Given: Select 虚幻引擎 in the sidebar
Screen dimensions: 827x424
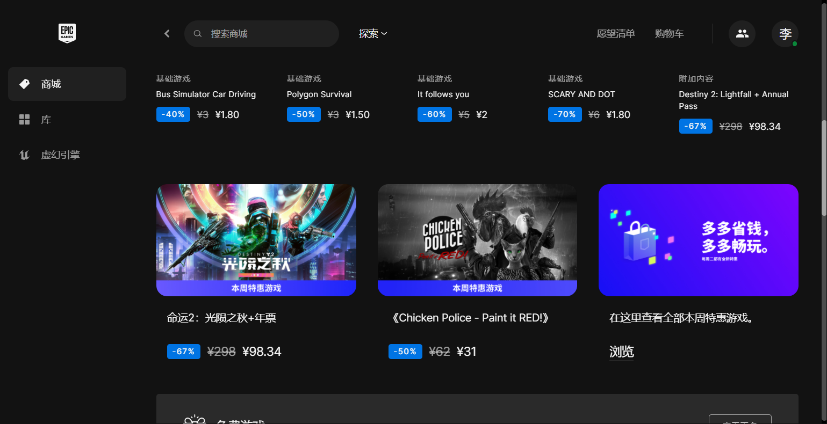Looking at the screenshot, I should (67, 155).
